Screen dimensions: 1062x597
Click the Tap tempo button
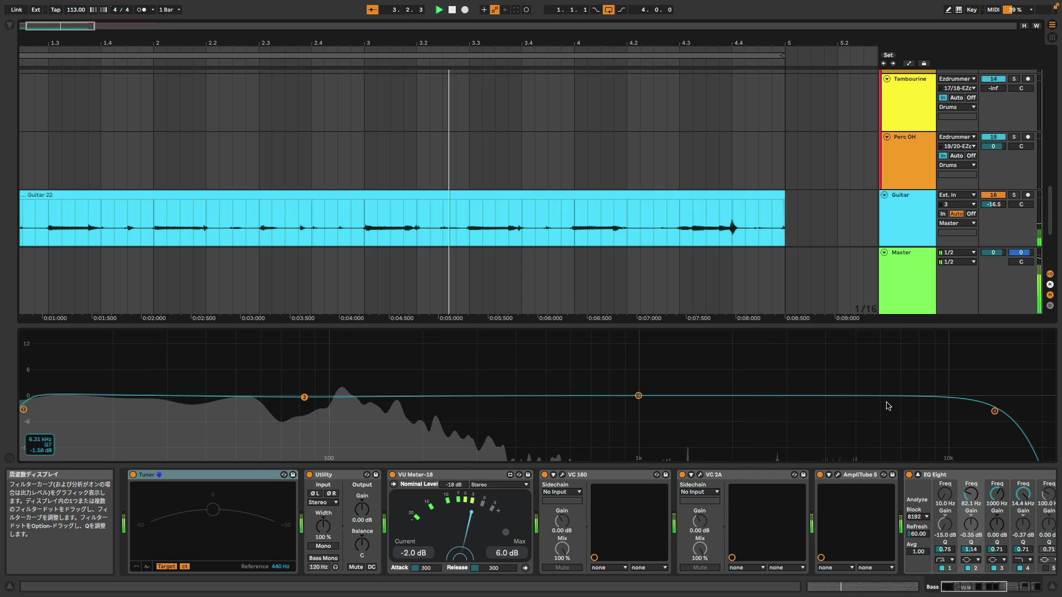[55, 9]
